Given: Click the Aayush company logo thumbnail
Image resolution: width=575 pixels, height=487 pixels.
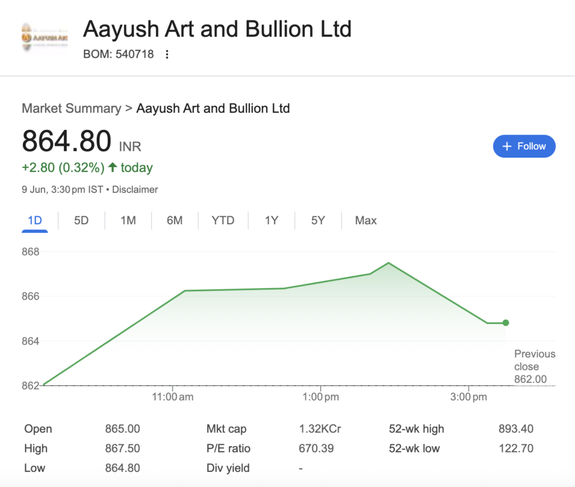Looking at the screenshot, I should 44,38.
